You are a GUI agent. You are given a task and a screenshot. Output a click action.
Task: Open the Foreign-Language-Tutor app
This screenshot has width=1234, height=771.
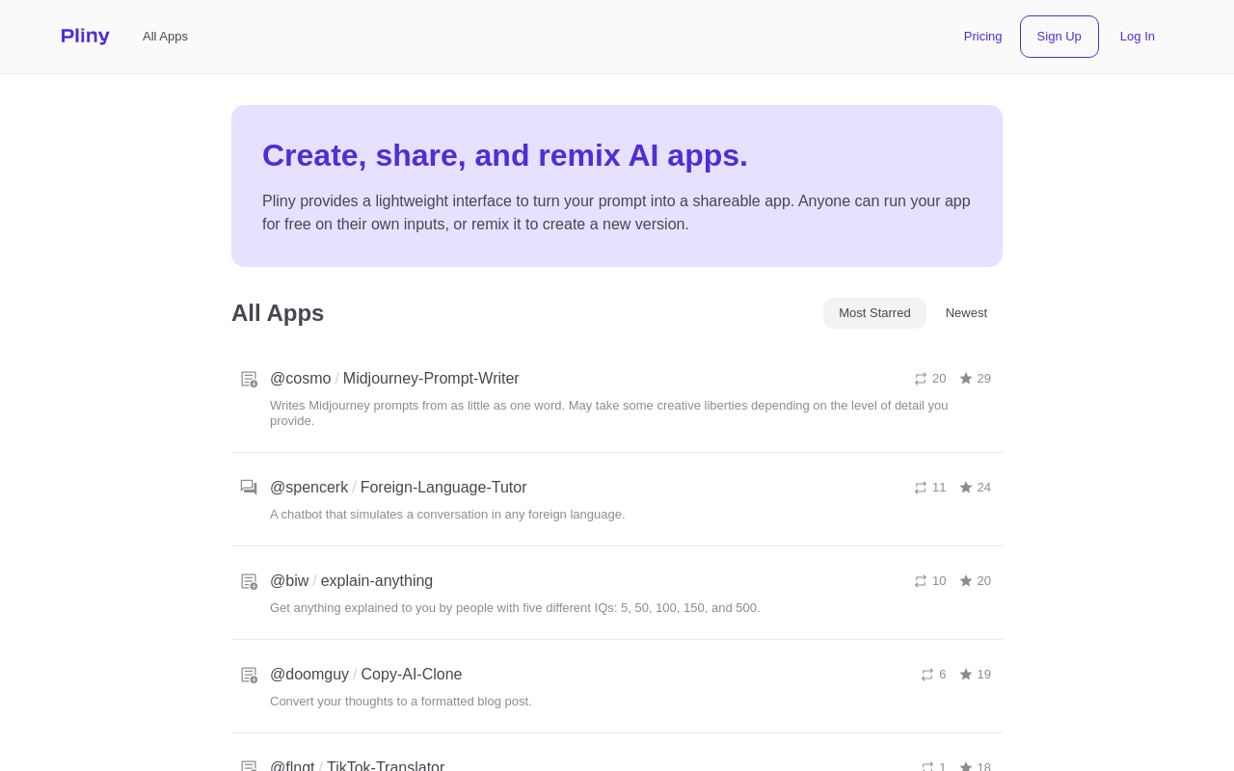pyautogui.click(x=443, y=488)
